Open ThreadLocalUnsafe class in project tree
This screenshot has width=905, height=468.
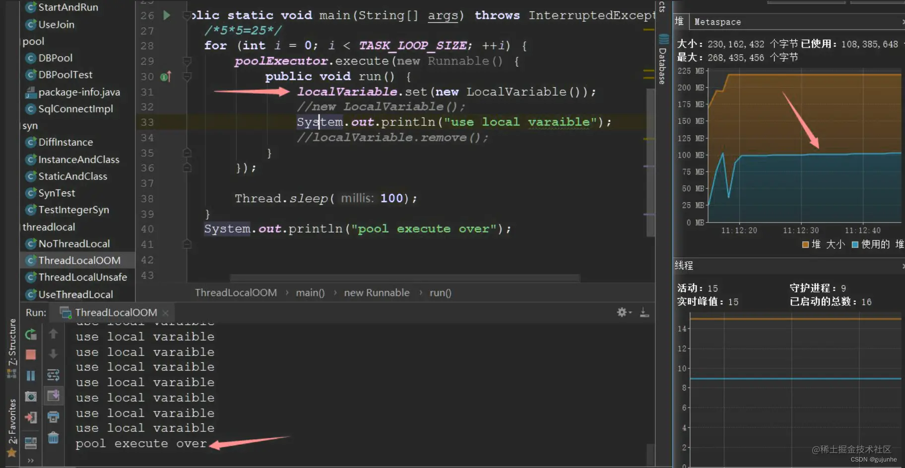click(82, 277)
